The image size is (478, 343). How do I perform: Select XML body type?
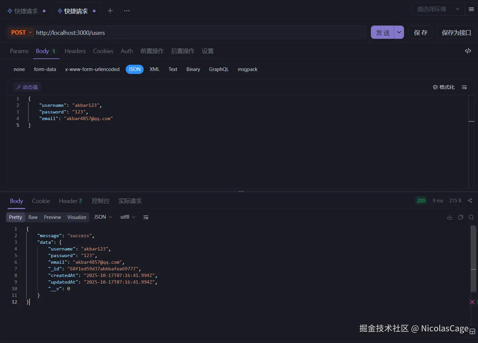(x=155, y=69)
